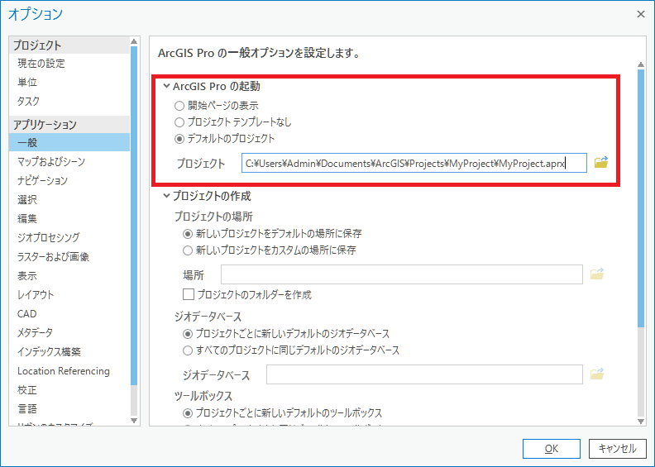Viewport: 655px width, 467px height.
Task: Click the キャンセル button
Action: (618, 449)
